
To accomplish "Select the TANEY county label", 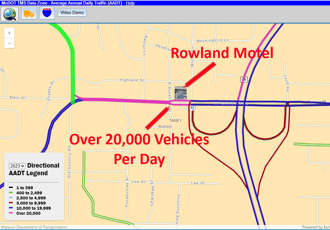I will (x=175, y=121).
